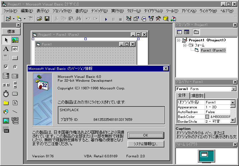Open the Add Project dropdown arrow
The width and height of the screenshot is (239, 166).
(14, 19)
